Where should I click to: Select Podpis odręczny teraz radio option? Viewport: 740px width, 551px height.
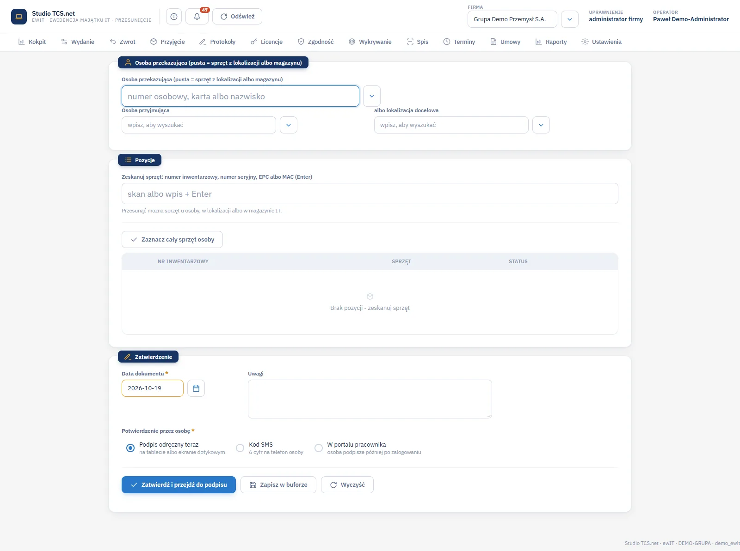pyautogui.click(x=130, y=448)
